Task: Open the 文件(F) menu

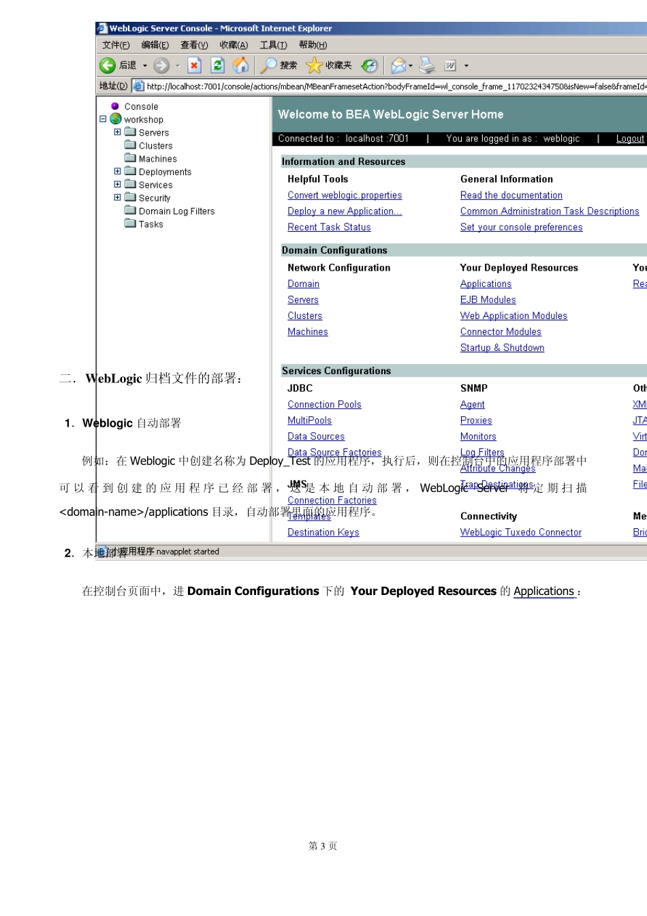Action: point(116,45)
